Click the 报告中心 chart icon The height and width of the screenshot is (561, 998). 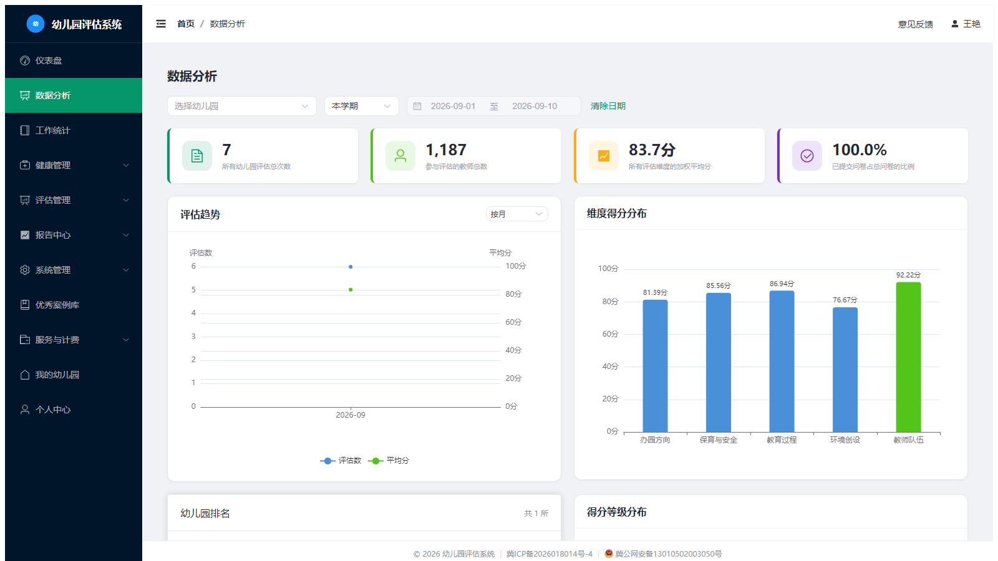(x=25, y=235)
